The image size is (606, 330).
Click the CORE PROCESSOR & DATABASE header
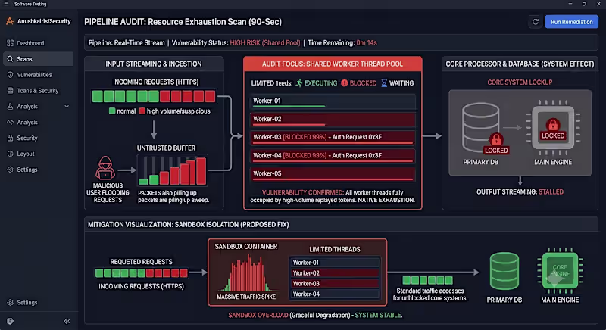coord(520,64)
